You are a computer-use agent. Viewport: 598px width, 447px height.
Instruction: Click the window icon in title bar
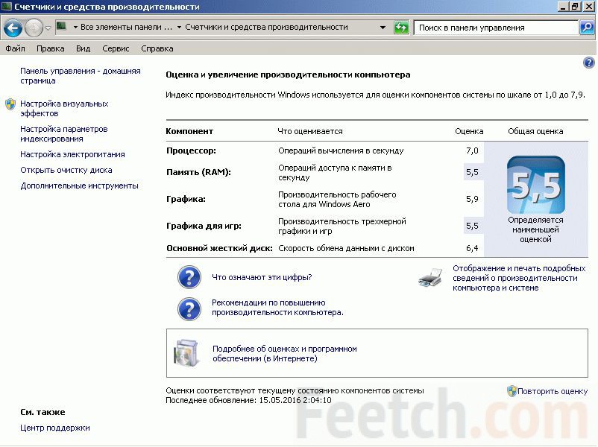pos(7,7)
